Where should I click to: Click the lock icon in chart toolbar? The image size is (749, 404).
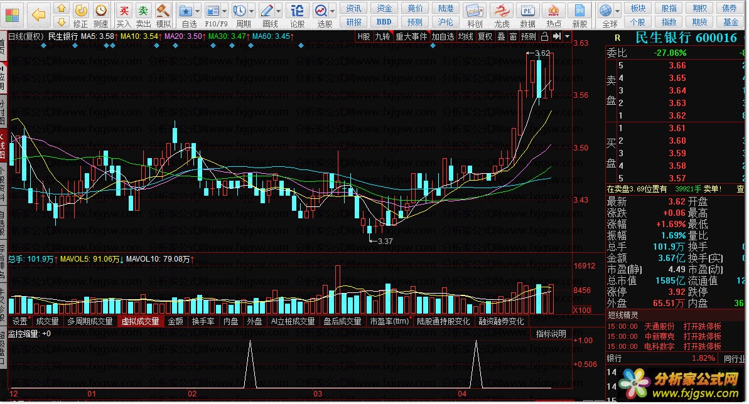(x=544, y=36)
